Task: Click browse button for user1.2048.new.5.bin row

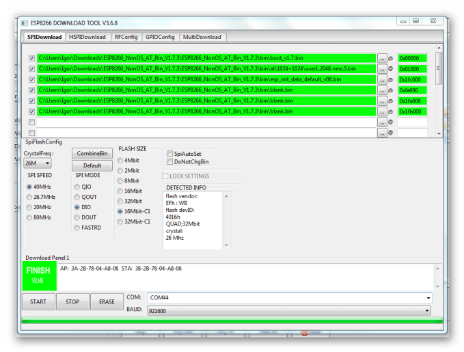Action: (382, 69)
